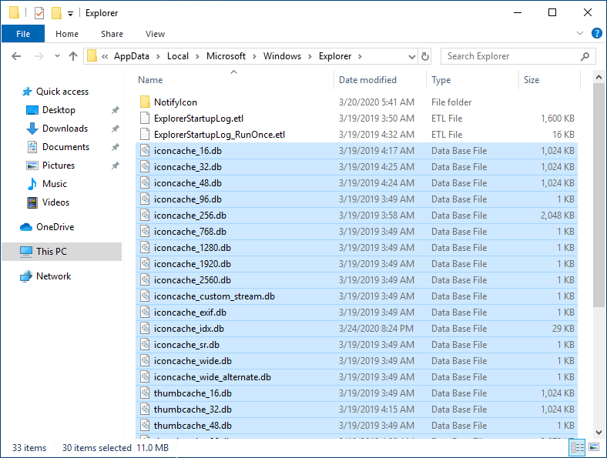Navigate to AppData in breadcrumb

pyautogui.click(x=132, y=56)
